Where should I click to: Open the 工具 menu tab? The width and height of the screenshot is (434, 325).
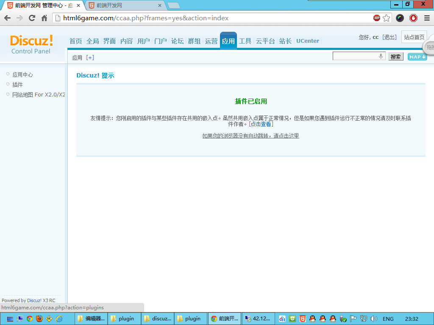245,41
